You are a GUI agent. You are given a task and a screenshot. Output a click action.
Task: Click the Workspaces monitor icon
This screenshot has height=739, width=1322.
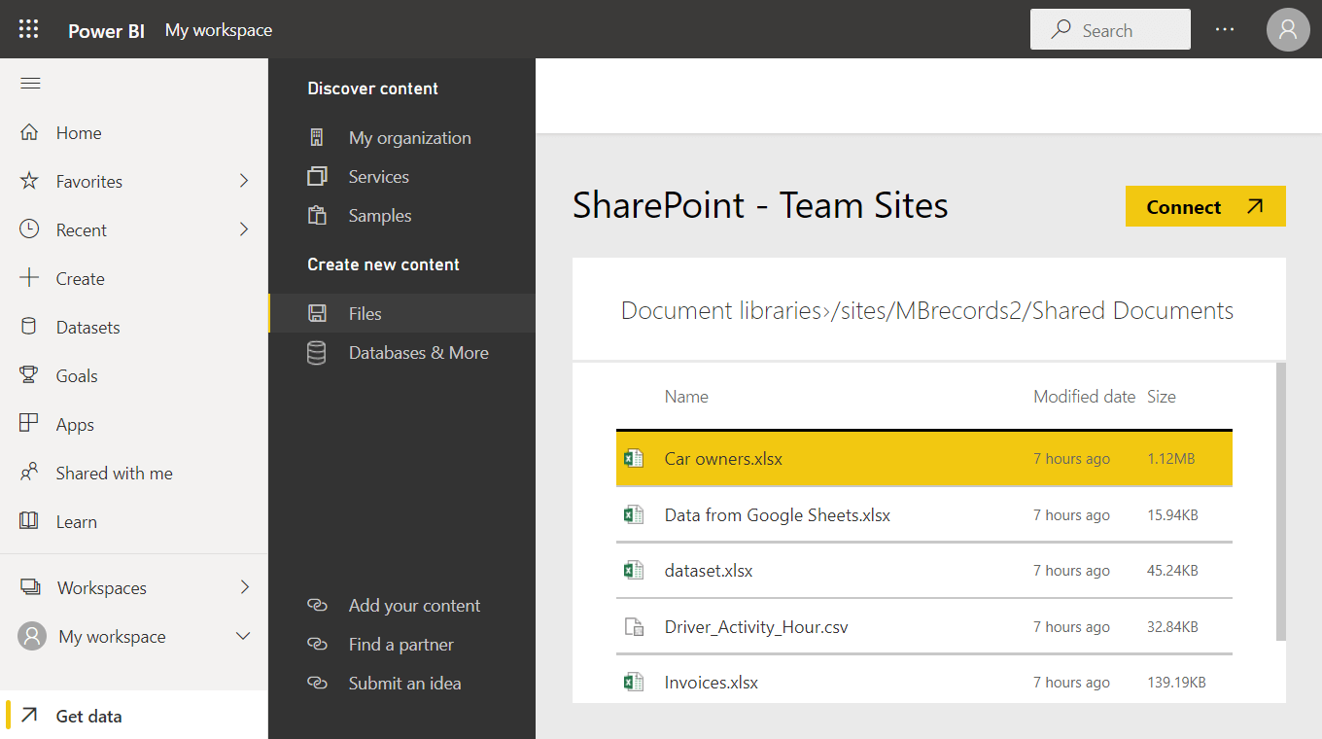[30, 587]
